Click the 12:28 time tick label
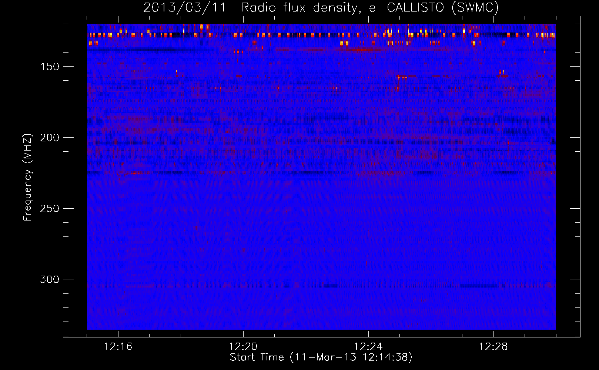This screenshot has height=370, width=599. point(493,347)
